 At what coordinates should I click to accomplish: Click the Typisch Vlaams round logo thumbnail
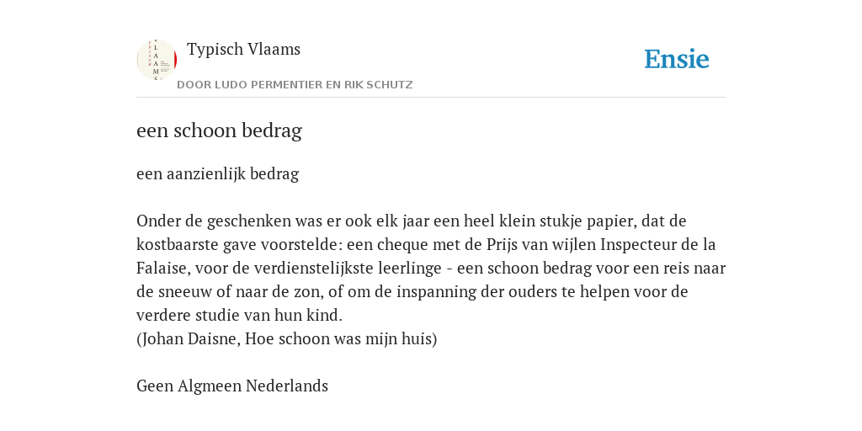click(157, 60)
